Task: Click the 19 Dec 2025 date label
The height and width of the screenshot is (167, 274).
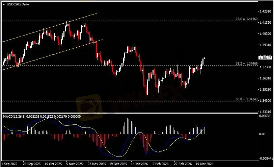Action: (x=118, y=164)
